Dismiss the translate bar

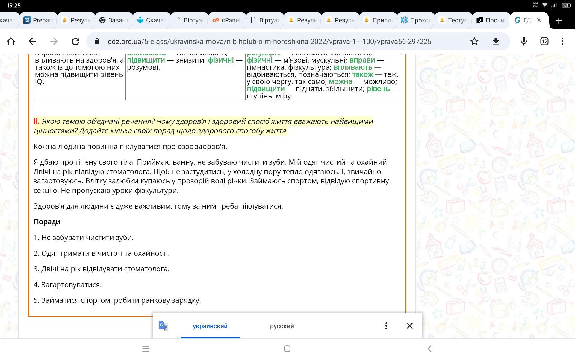click(x=409, y=326)
